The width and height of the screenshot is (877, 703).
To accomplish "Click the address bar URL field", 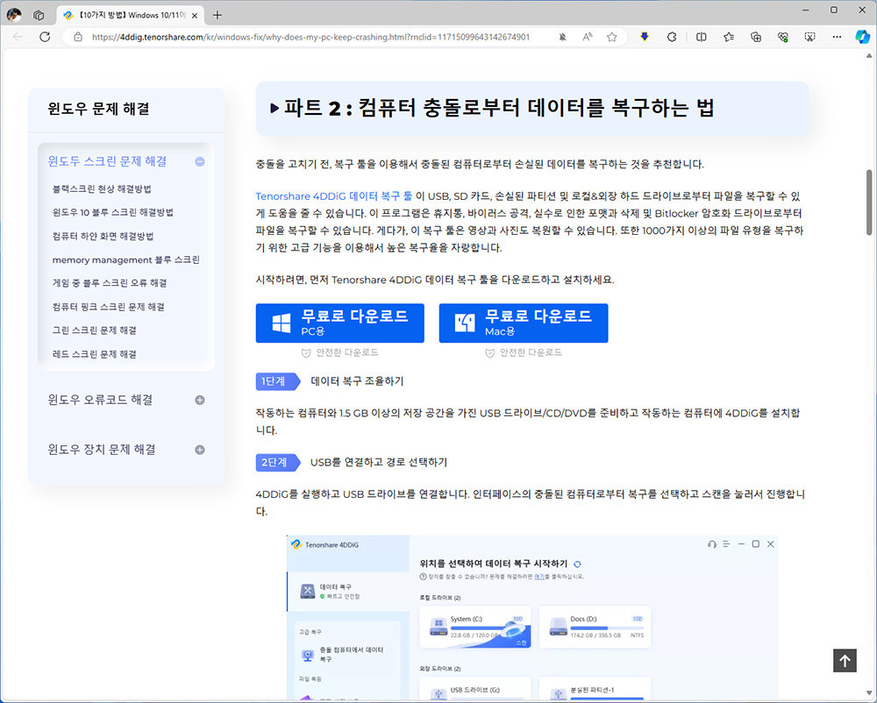I will [310, 37].
